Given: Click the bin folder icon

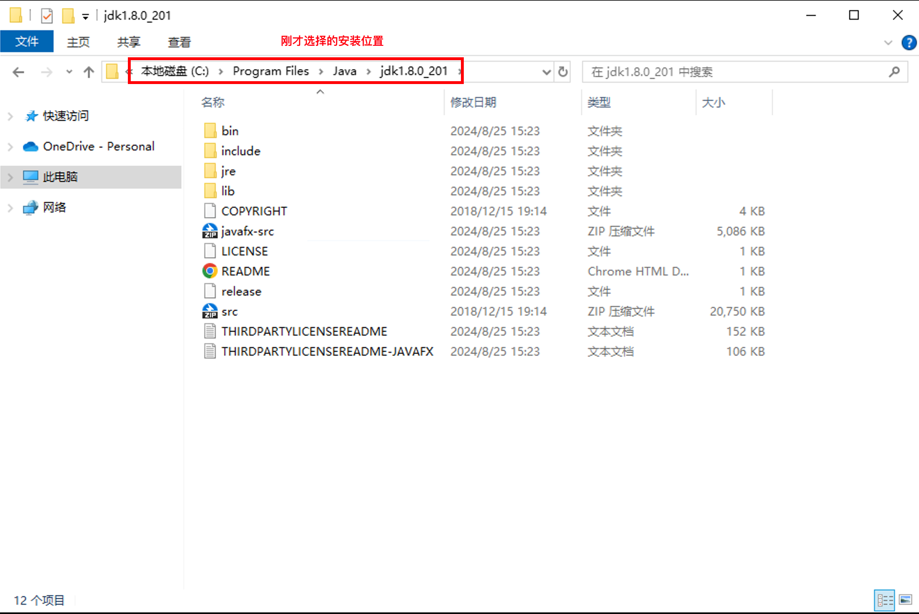Looking at the screenshot, I should pos(210,131).
